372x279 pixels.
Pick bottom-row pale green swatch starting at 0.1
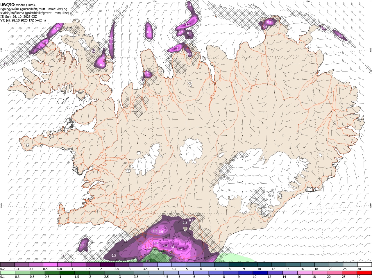point(8,273)
